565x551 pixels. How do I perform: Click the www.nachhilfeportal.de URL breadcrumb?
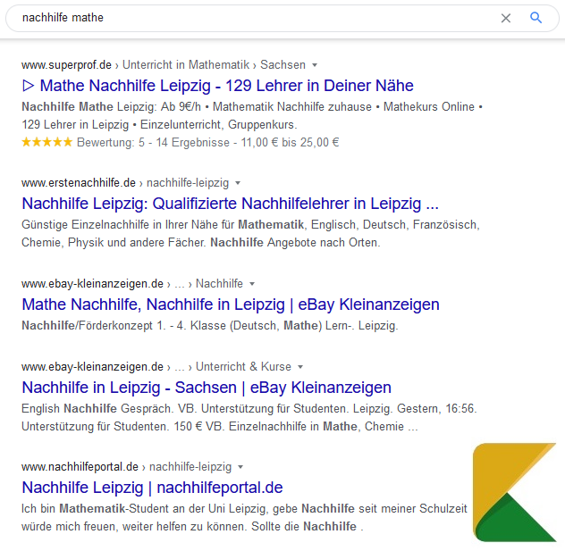(80, 467)
